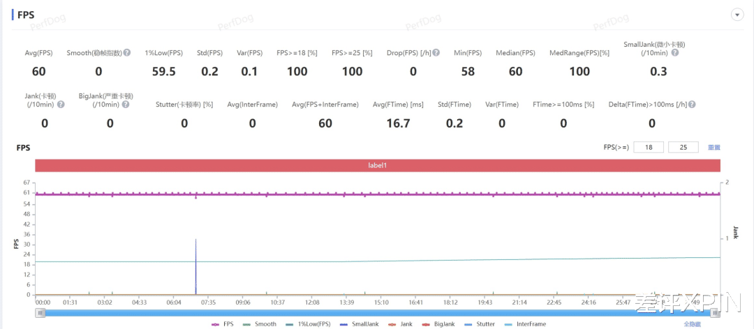The height and width of the screenshot is (329, 754).
Task: Click the Min(FPS) value 58
Action: tap(467, 72)
